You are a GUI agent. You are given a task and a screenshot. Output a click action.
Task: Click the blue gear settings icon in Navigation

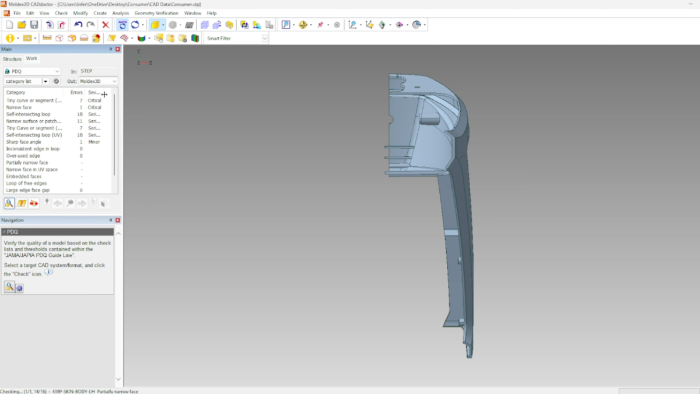pyautogui.click(x=19, y=288)
